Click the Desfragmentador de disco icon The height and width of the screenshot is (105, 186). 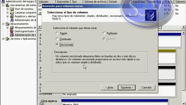pos(12,31)
